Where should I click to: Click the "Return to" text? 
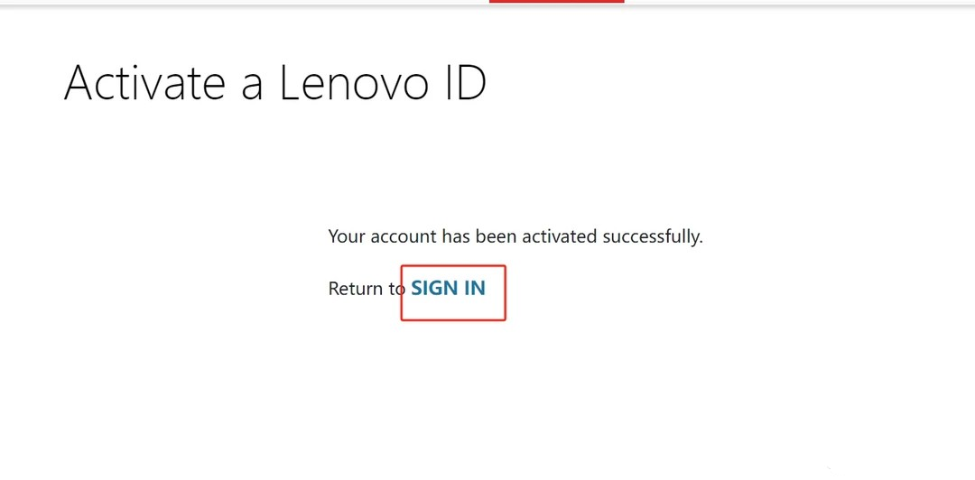click(x=366, y=290)
